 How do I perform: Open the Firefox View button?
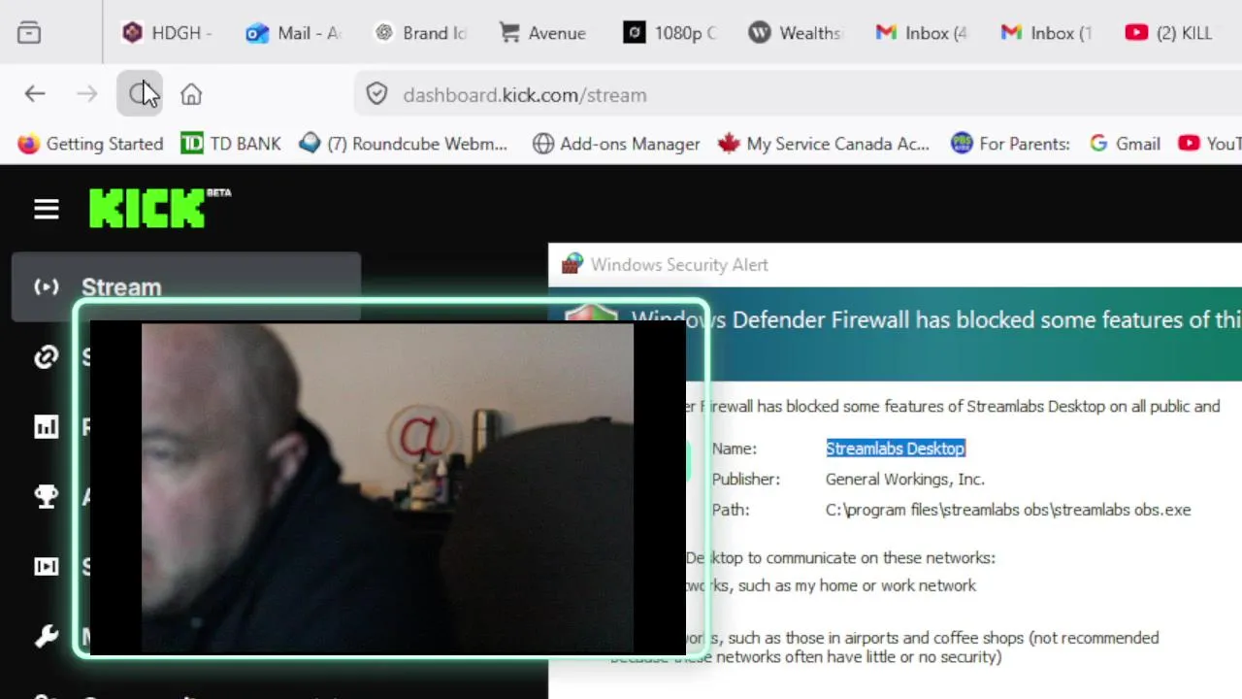29,33
